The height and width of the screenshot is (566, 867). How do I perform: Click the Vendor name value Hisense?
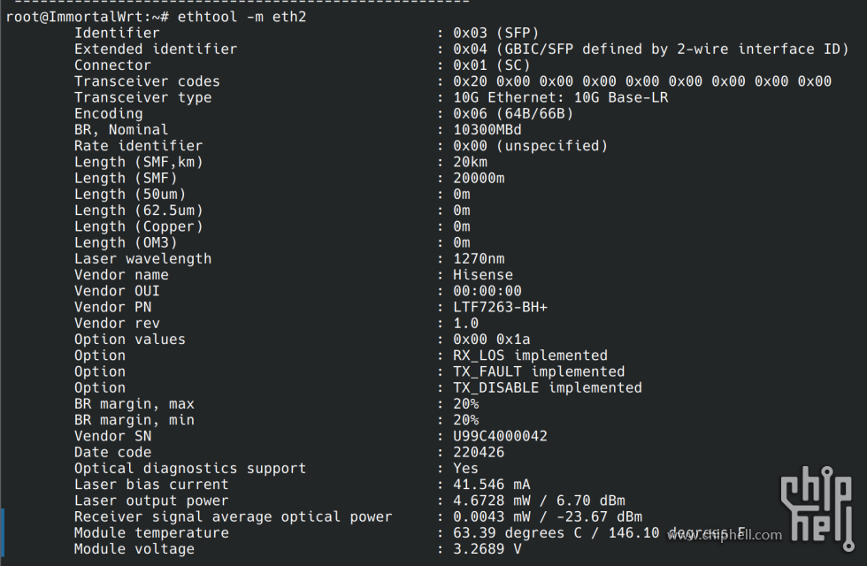[x=483, y=275]
